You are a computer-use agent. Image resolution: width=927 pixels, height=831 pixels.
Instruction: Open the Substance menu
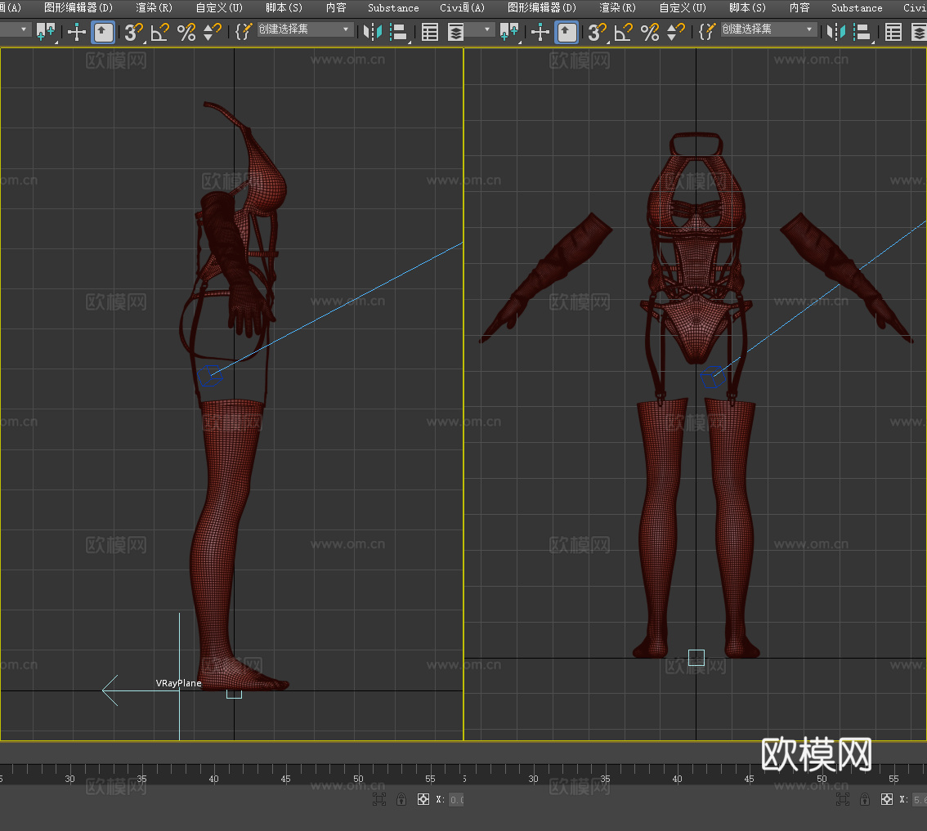click(392, 7)
